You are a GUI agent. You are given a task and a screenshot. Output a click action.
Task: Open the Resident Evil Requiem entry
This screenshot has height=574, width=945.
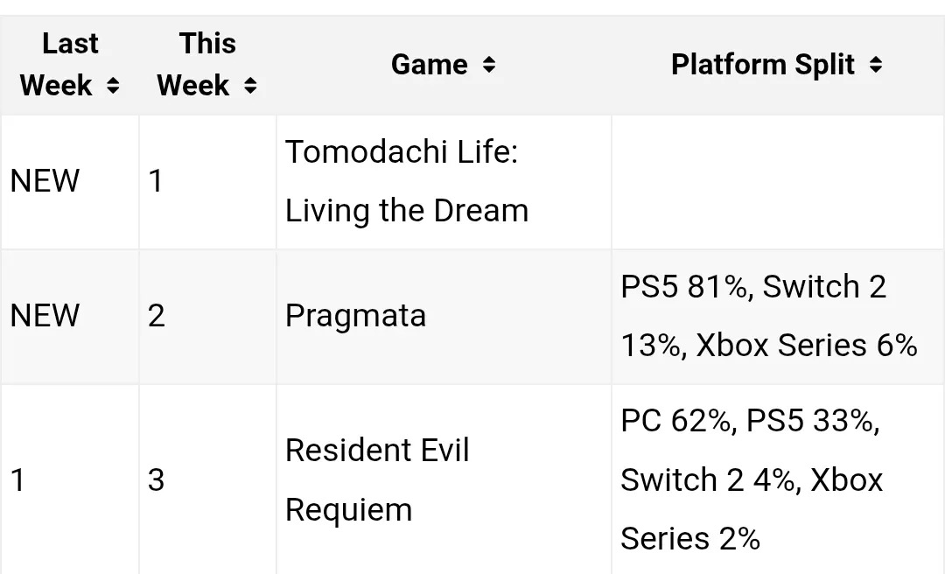pos(377,479)
